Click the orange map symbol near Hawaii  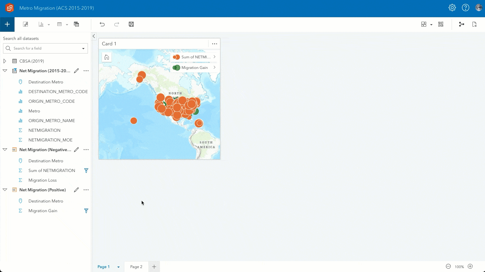tap(134, 121)
